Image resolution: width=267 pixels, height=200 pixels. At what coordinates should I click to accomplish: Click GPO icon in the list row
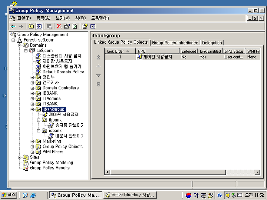(x=140, y=57)
